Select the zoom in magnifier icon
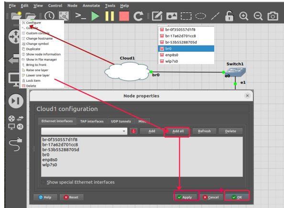The height and width of the screenshot is (208, 284). tap(244, 16)
